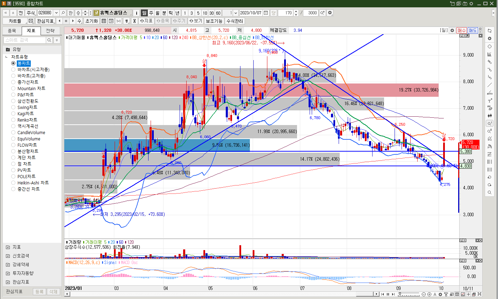Expand the 강세약세 tree section
This screenshot has width=498, height=299.
tap(8, 264)
